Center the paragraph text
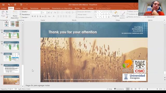 (61, 16)
